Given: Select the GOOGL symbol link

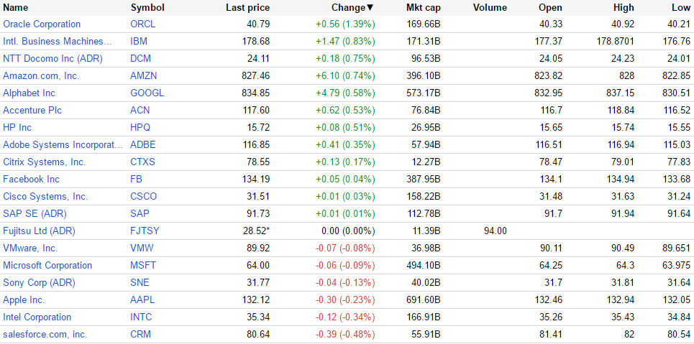Looking at the screenshot, I should (147, 93).
